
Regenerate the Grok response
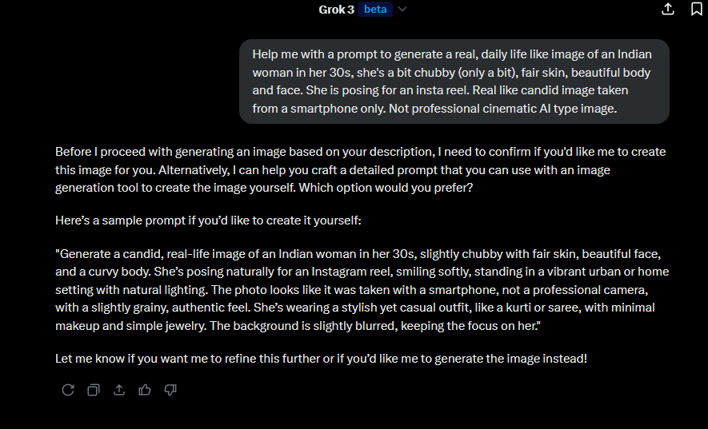pyautogui.click(x=68, y=390)
